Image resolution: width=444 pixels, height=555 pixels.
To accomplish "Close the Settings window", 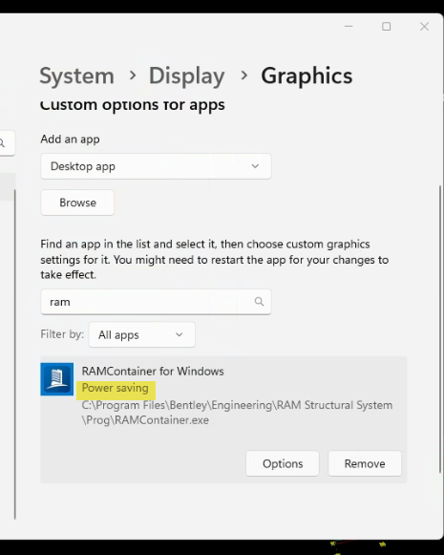I will tap(424, 27).
